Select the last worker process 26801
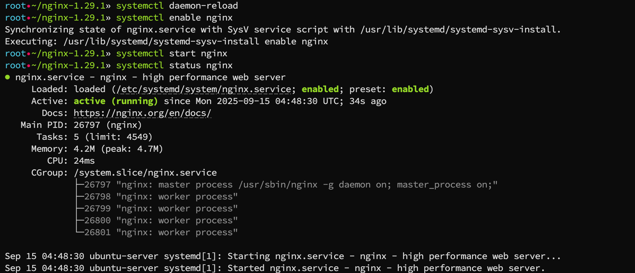The height and width of the screenshot is (273, 635). (157, 232)
